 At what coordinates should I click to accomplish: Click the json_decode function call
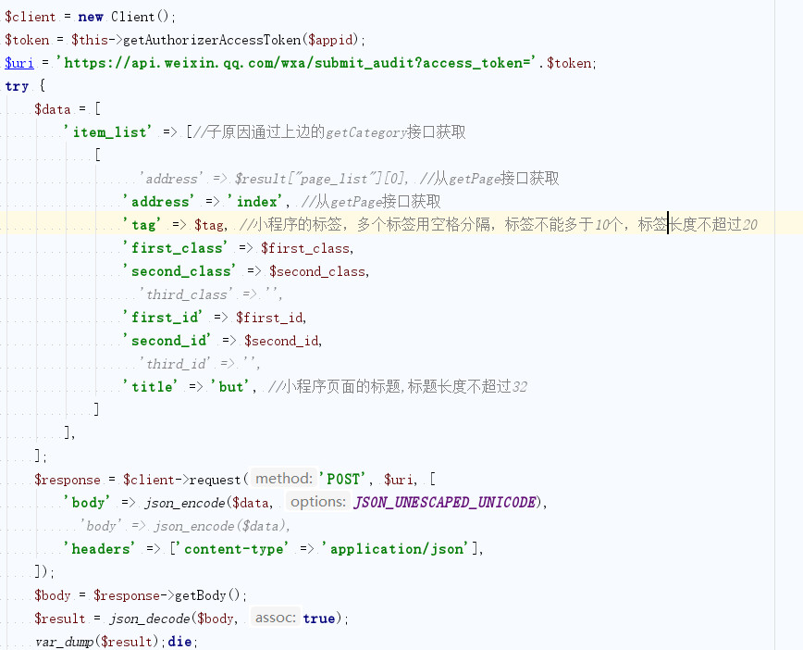149,619
